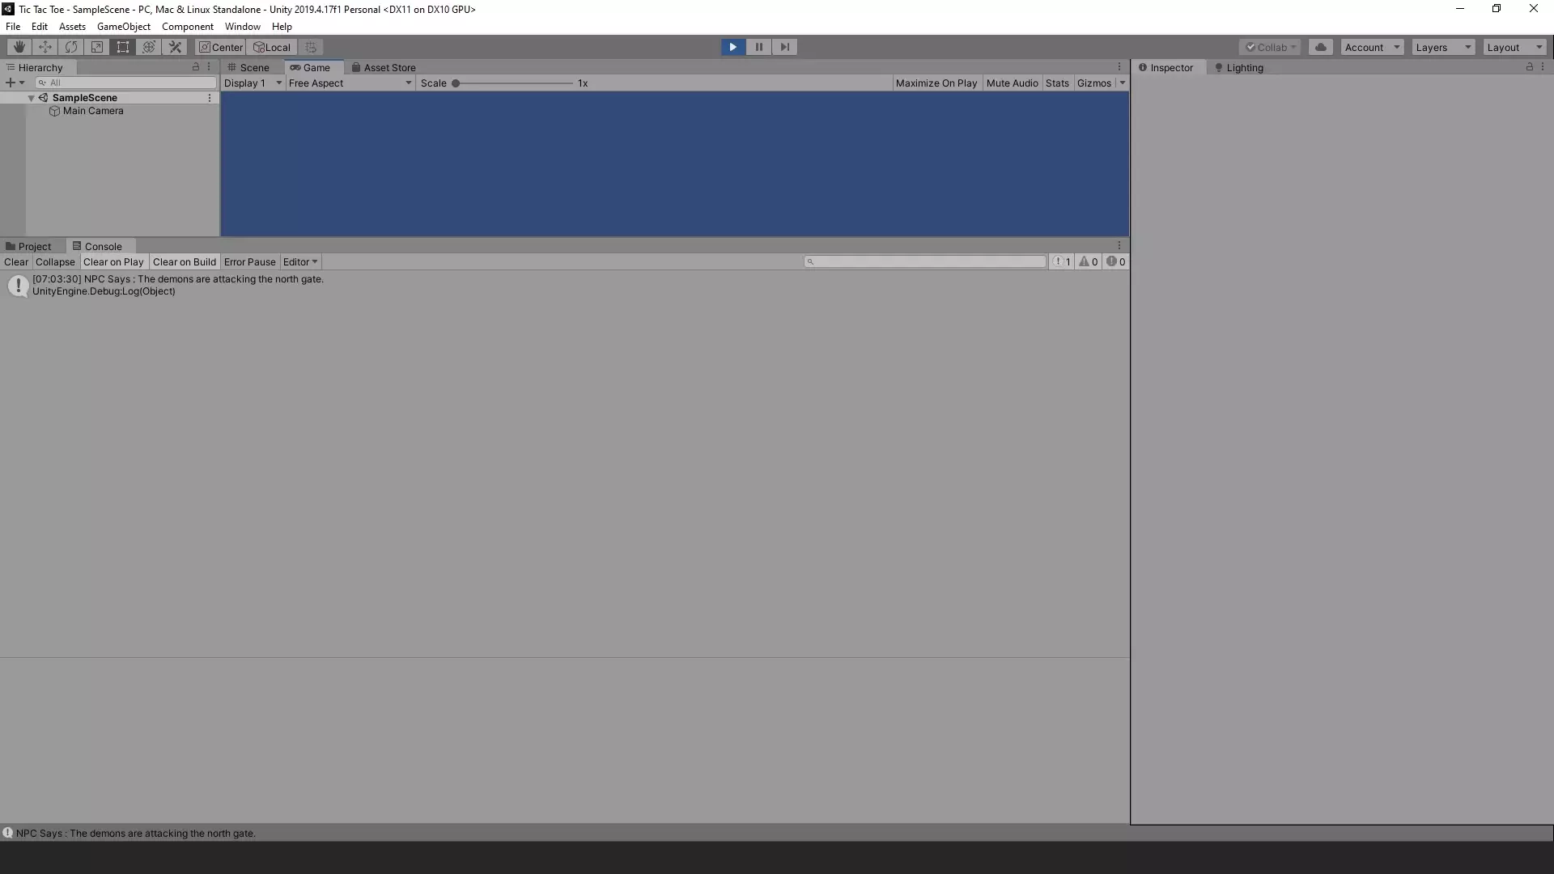Screen dimensions: 1554x874
Task: Expand SampleScene hierarchy tree item
Action: 31,97
